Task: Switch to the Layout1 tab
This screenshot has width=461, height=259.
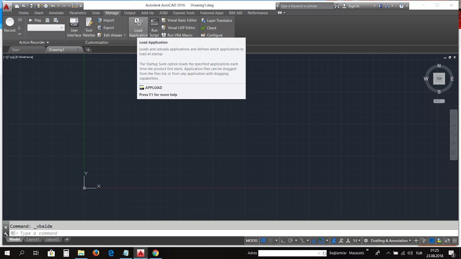Action: tap(33, 239)
